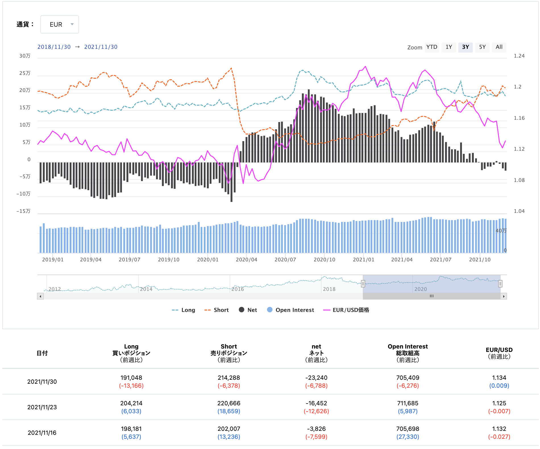Click the EUR/USD column header
This screenshot has height=449, width=540.
(499, 353)
